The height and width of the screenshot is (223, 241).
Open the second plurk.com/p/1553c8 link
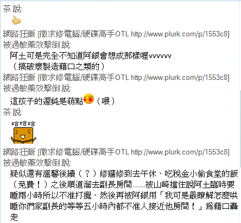click(180, 77)
